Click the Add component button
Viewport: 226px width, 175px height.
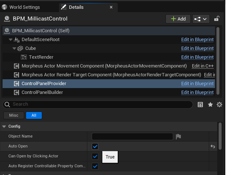[178, 19]
